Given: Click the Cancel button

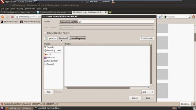Looking at the screenshot, I should pos(135,98).
